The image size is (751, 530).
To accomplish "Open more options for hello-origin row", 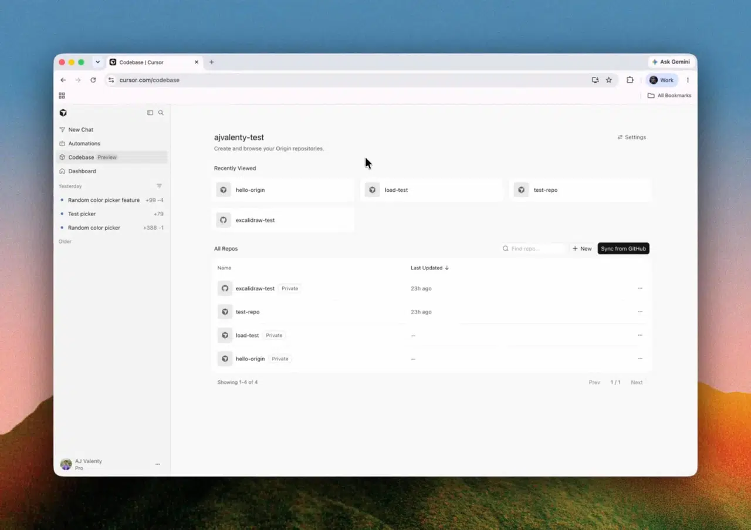I will click(x=640, y=359).
